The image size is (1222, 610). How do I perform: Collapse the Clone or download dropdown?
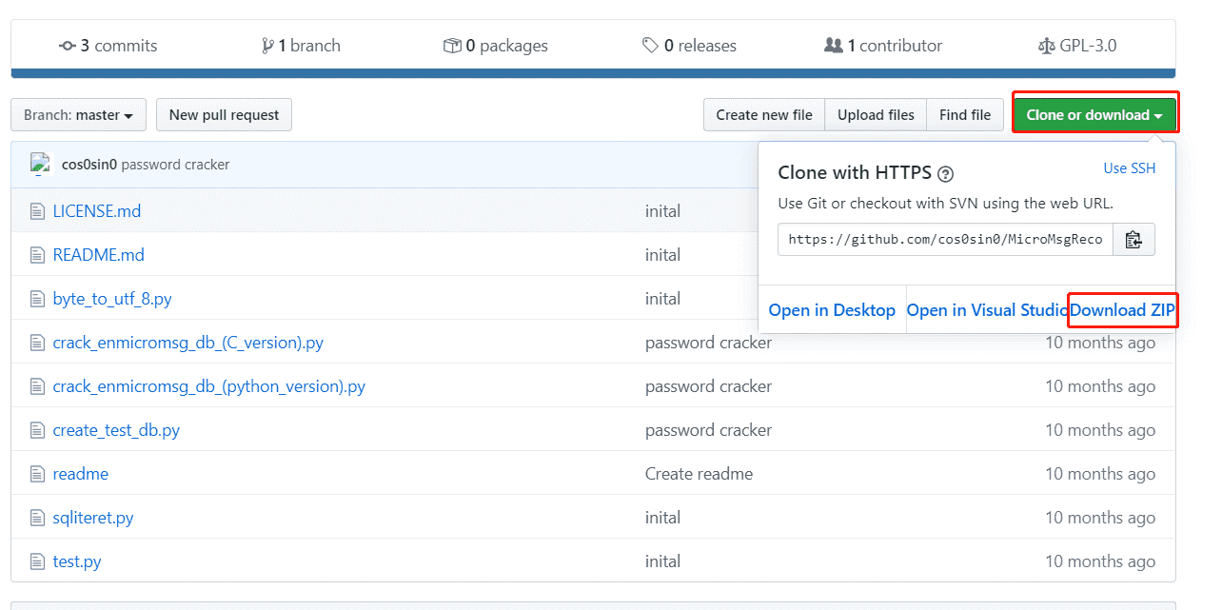click(1094, 115)
